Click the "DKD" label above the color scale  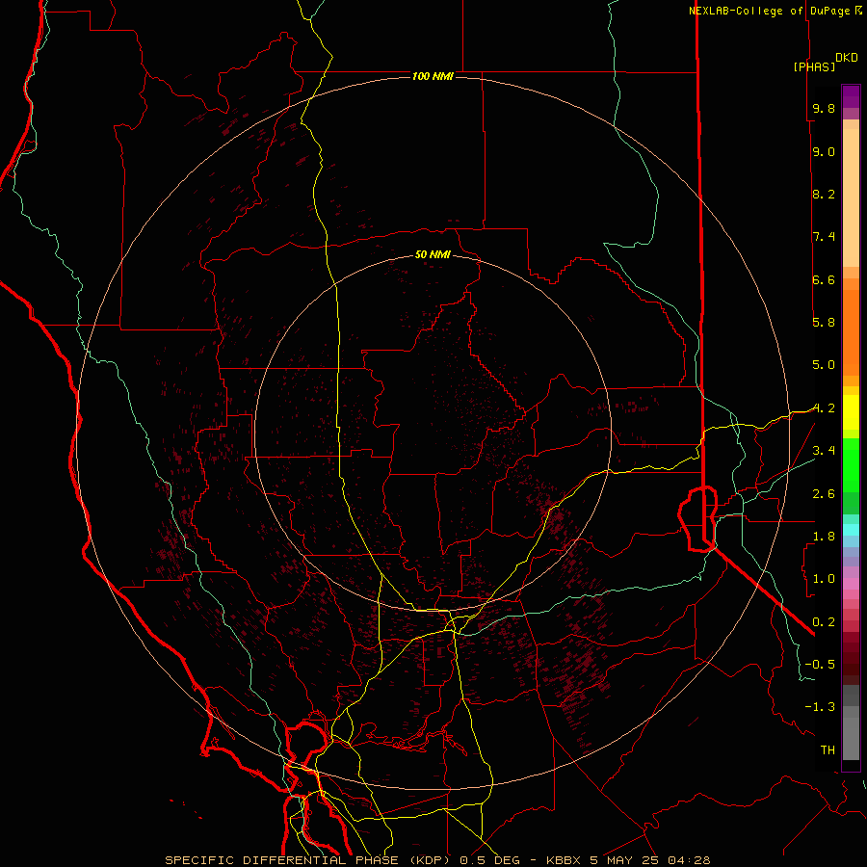click(847, 58)
